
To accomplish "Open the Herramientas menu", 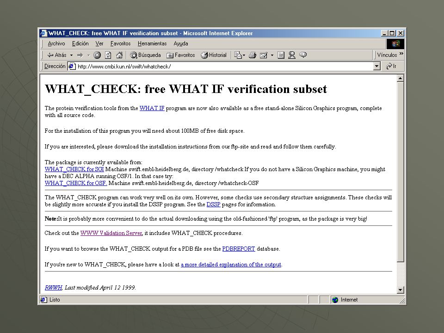I will 152,43.
